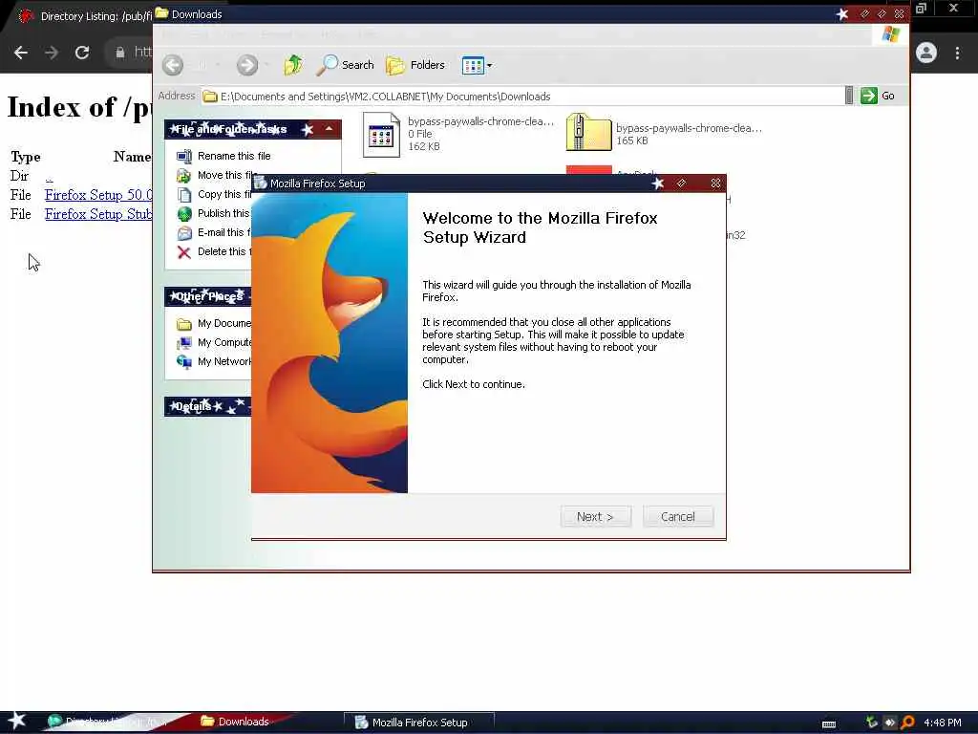Click the Other Places panel header
The height and width of the screenshot is (734, 978).
point(207,296)
